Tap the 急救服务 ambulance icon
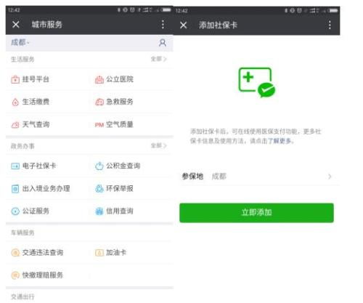This screenshot has height=303, width=363. pyautogui.click(x=99, y=102)
